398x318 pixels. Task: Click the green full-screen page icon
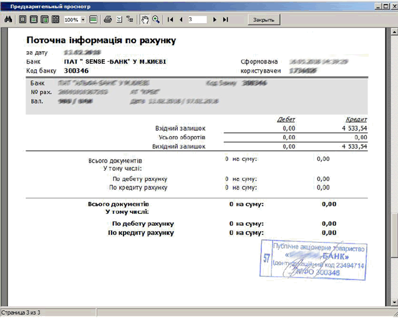[93, 19]
